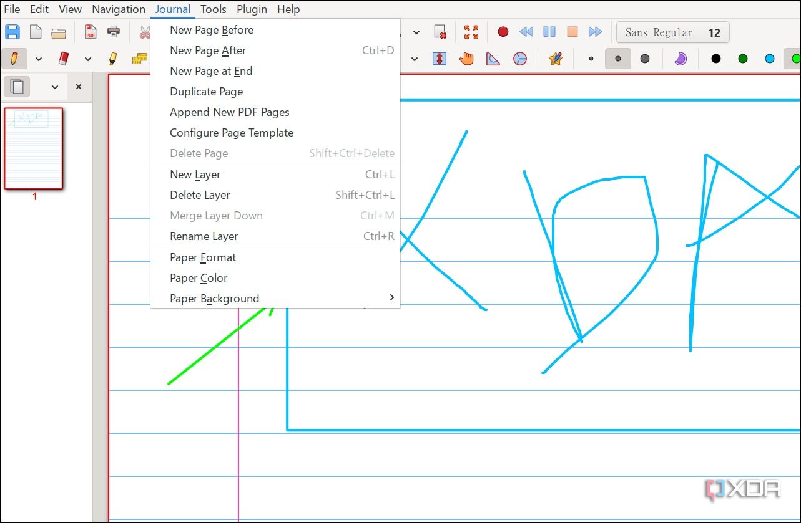Click the star with pencil icon
801x523 pixels.
pos(555,59)
